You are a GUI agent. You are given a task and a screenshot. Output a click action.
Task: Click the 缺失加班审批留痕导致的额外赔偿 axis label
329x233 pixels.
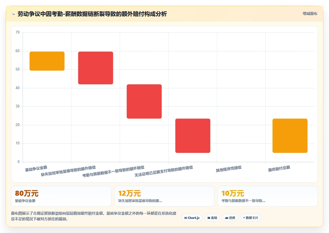68,171
